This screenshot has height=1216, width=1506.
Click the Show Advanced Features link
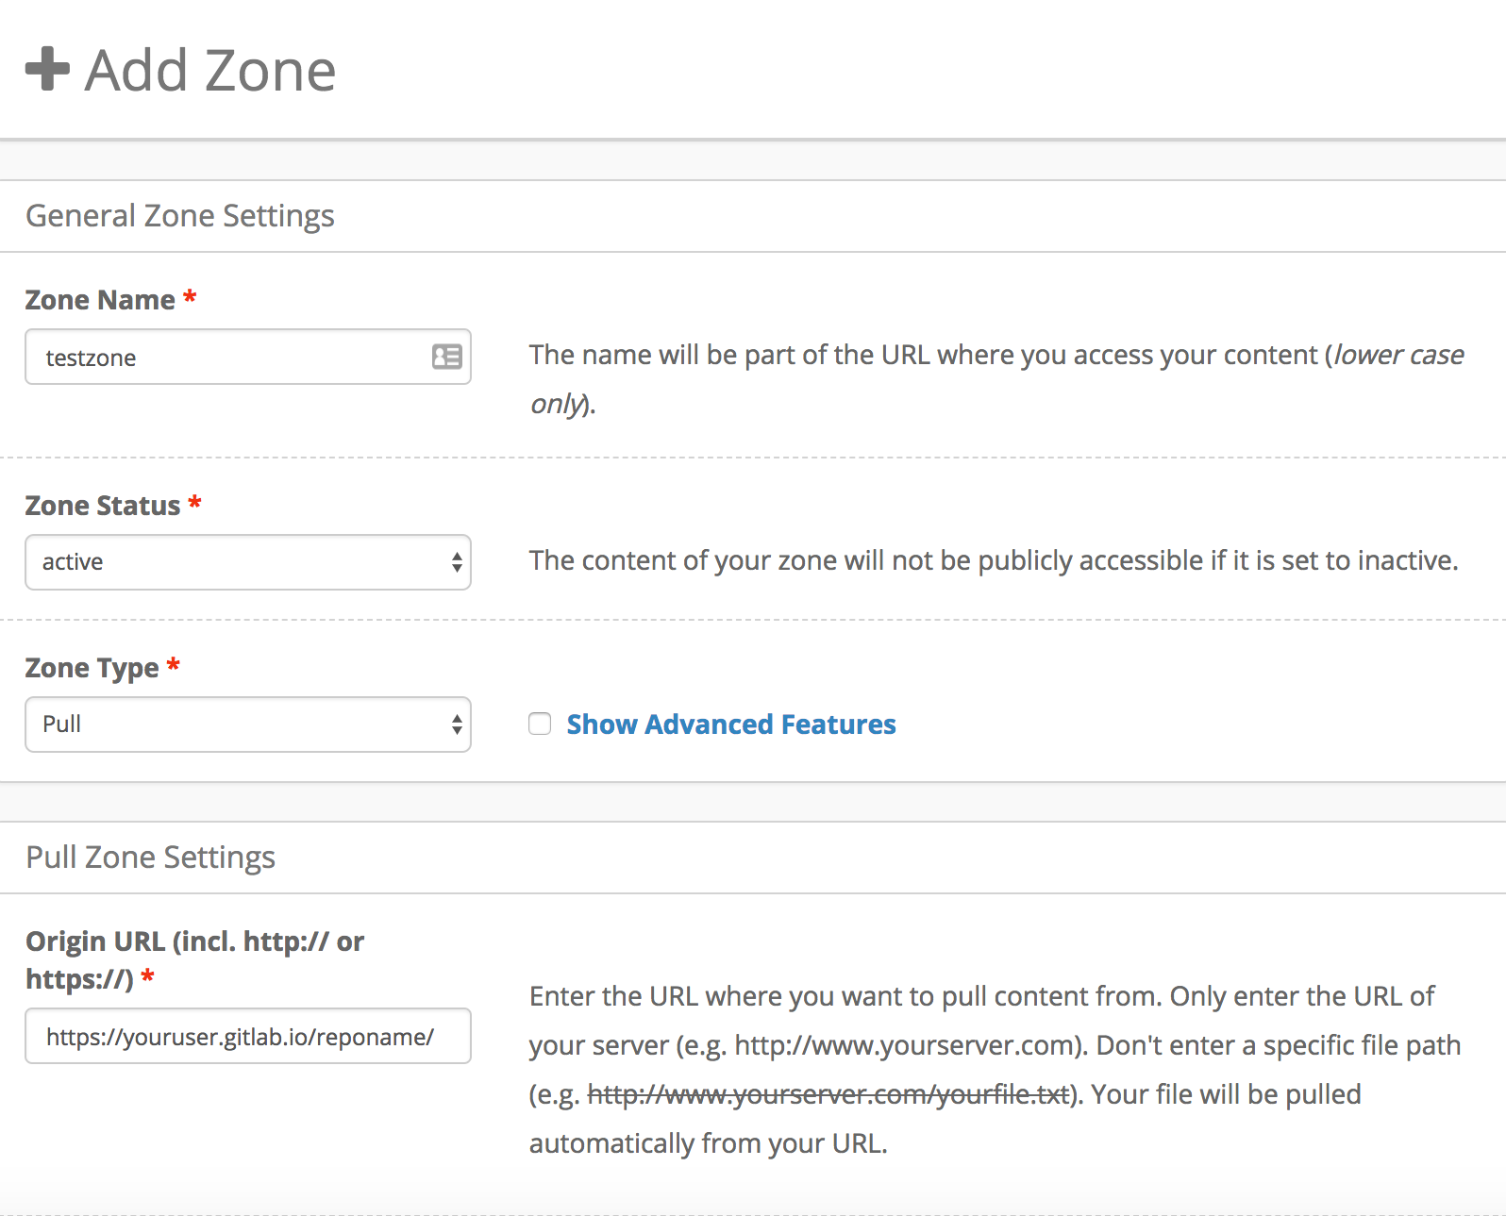coord(730,725)
